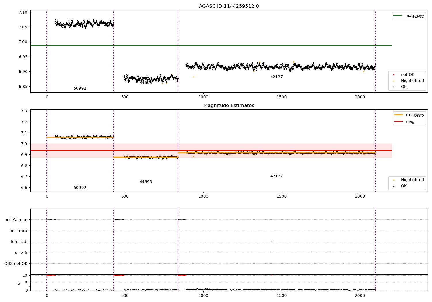Image resolution: width=432 pixels, height=302 pixels.
Task: Click the red "mag" legend entry in the middle plot
Action: coord(405,121)
